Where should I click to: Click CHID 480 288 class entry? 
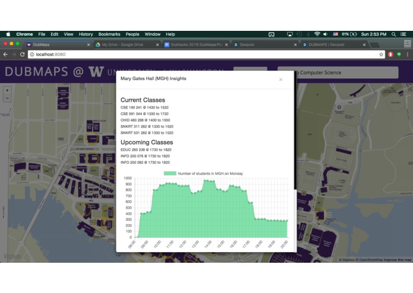pos(145,120)
